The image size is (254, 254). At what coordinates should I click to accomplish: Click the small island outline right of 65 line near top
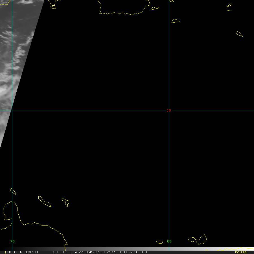click(175, 21)
